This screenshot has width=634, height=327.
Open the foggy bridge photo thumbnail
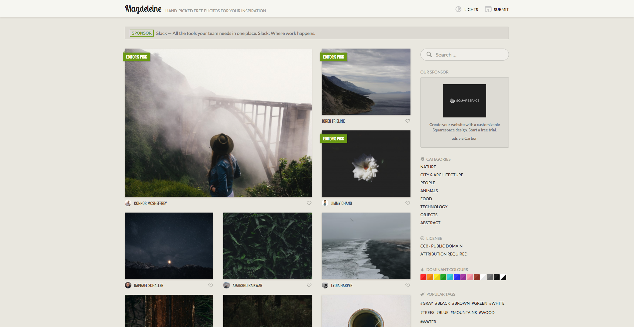[218, 123]
